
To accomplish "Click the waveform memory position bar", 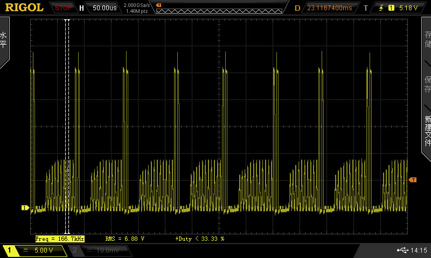I will tap(218, 10).
